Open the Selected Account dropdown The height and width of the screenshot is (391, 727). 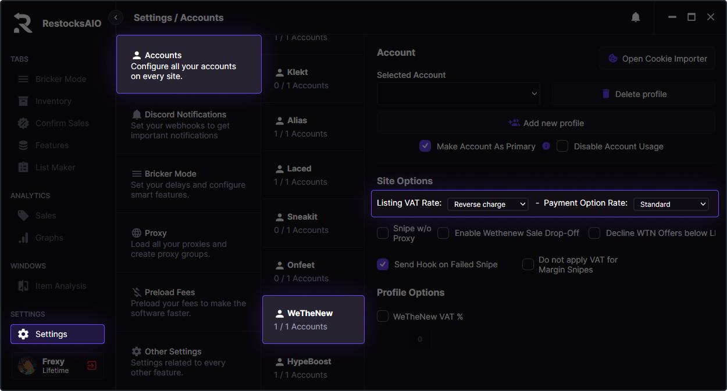(458, 94)
